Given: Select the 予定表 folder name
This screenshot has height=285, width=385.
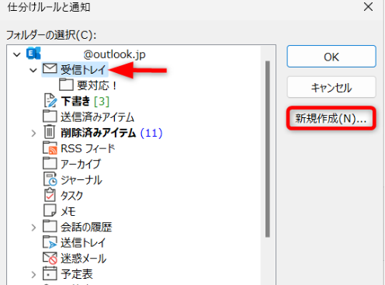Looking at the screenshot, I should (77, 274).
